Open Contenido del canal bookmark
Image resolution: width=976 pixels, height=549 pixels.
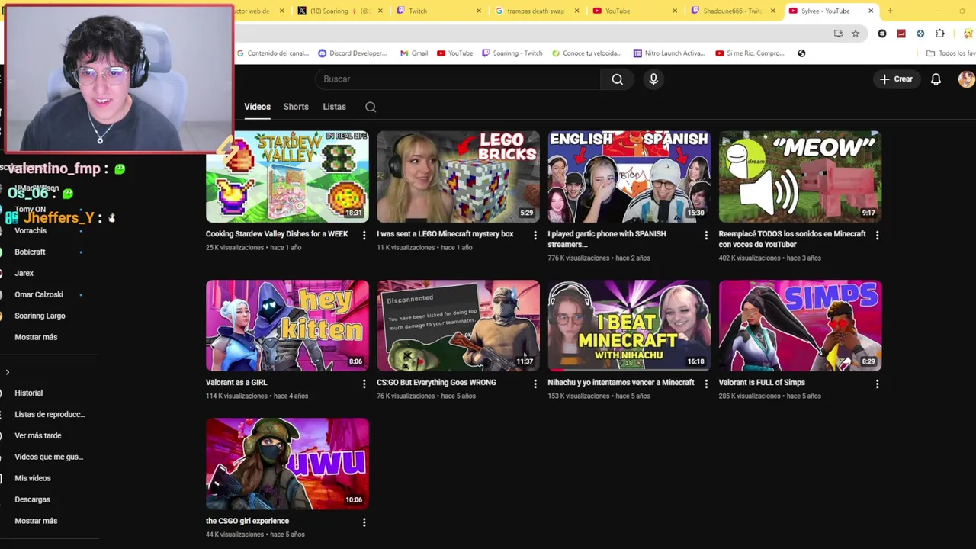(x=273, y=53)
